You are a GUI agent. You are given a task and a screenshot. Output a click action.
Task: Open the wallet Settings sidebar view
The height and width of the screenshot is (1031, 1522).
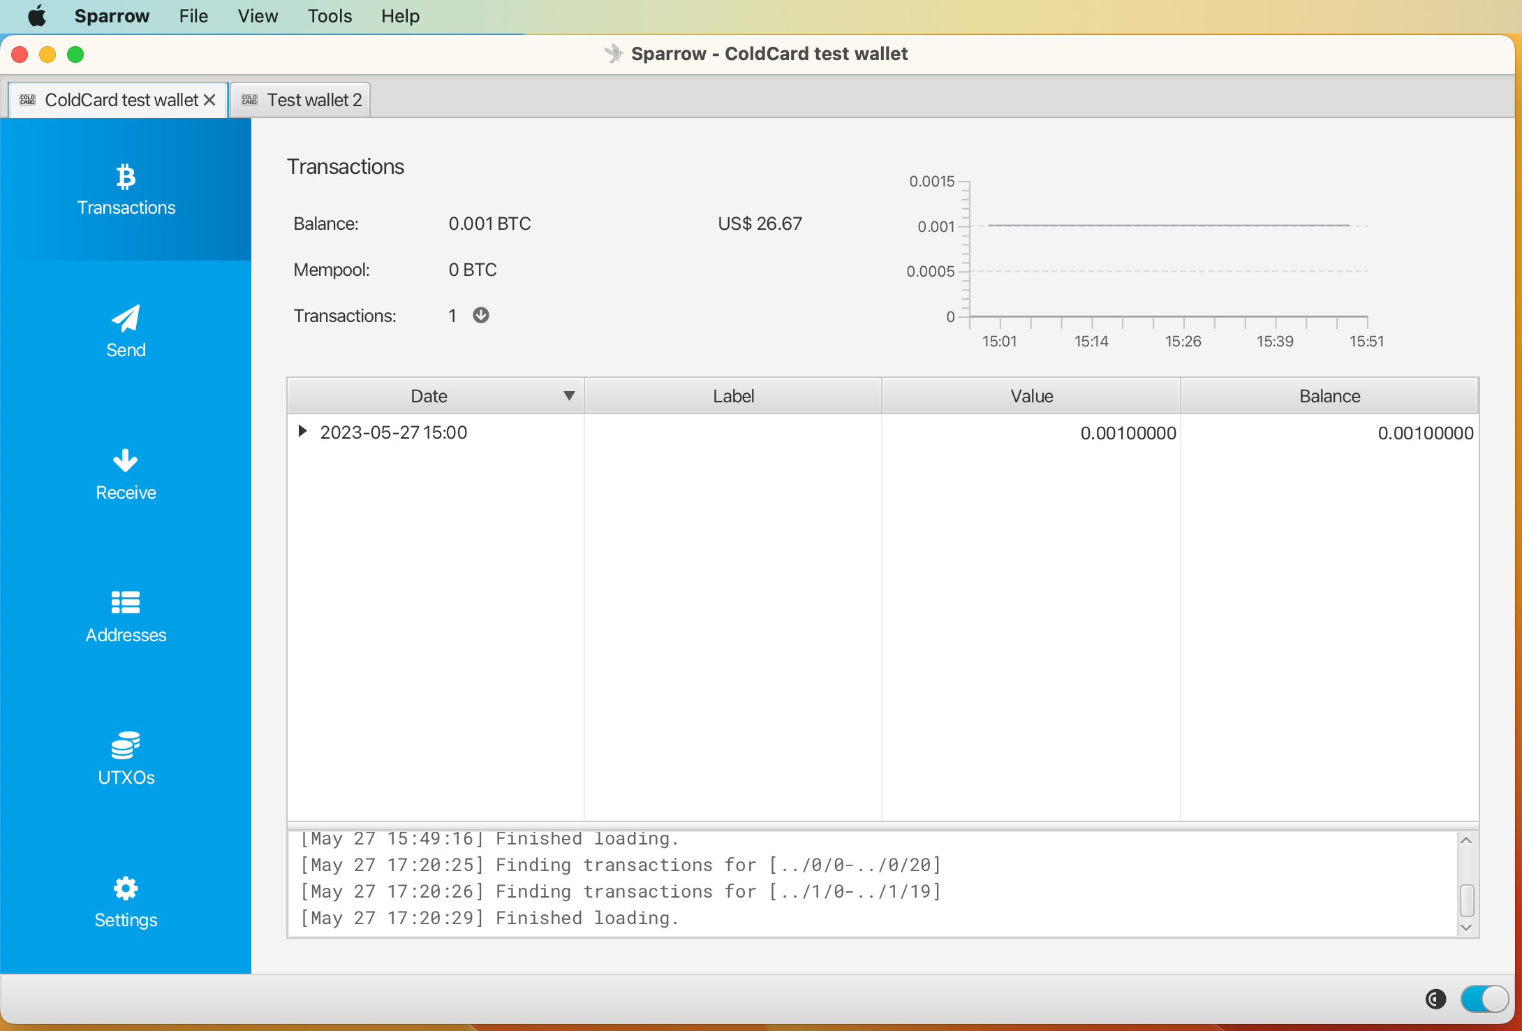(126, 902)
